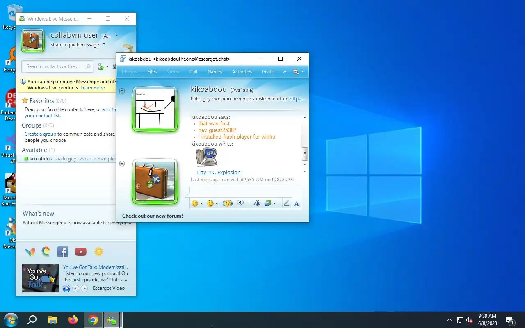Open the emoticon dropdown arrow
The width and height of the screenshot is (525, 328).
coord(201,204)
